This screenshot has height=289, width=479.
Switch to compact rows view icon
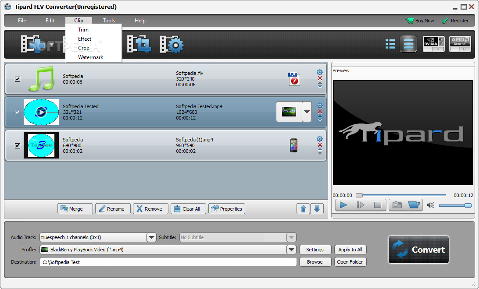[408, 44]
